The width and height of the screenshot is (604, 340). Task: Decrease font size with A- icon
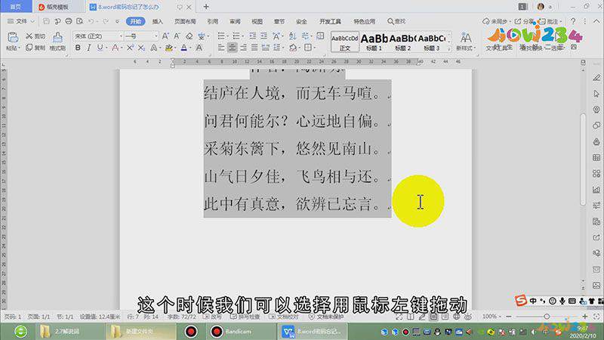(177, 36)
